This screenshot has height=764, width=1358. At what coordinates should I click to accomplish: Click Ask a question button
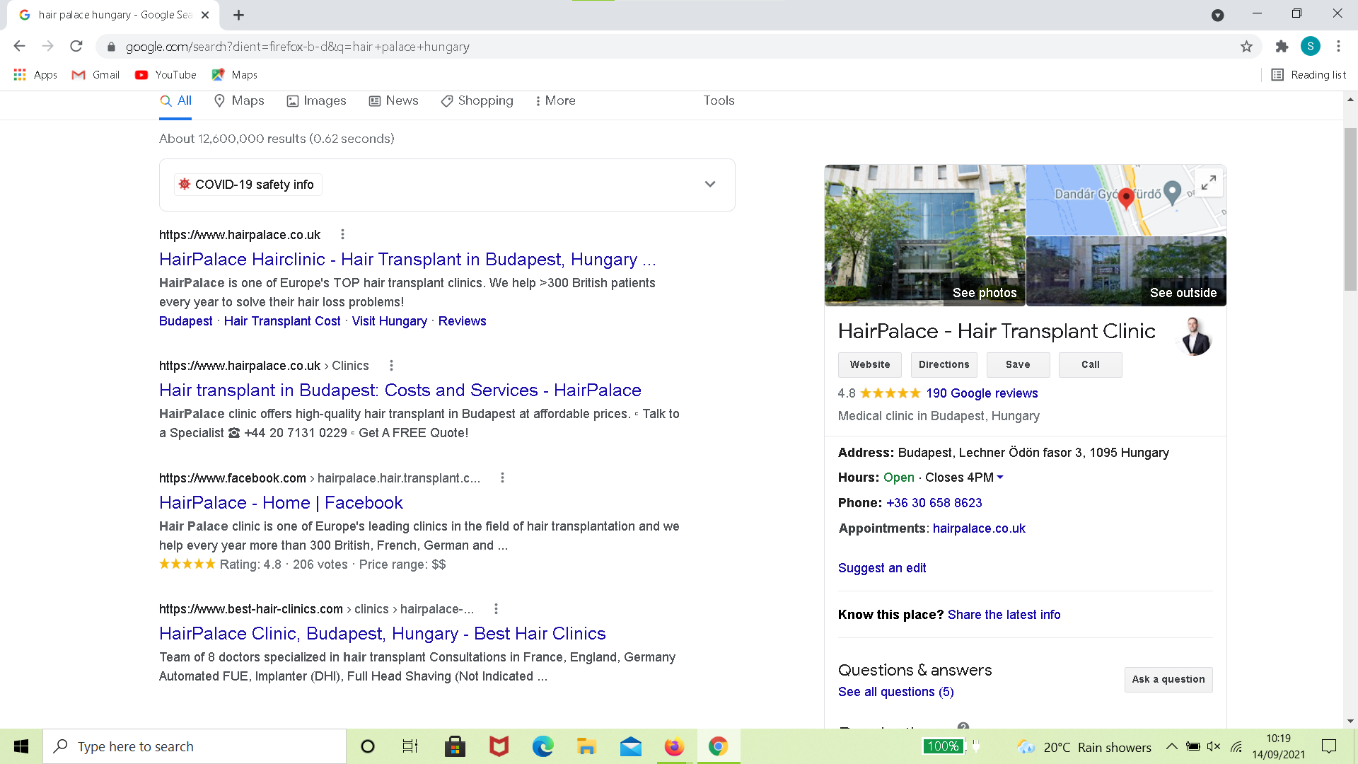1168,679
